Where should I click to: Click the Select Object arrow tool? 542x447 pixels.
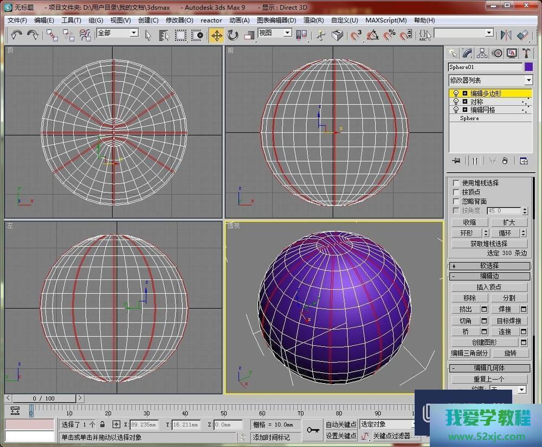coord(148,35)
